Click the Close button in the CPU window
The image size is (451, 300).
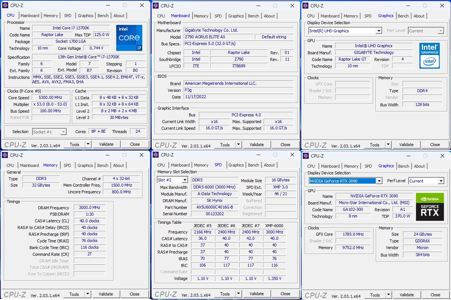tap(135, 144)
